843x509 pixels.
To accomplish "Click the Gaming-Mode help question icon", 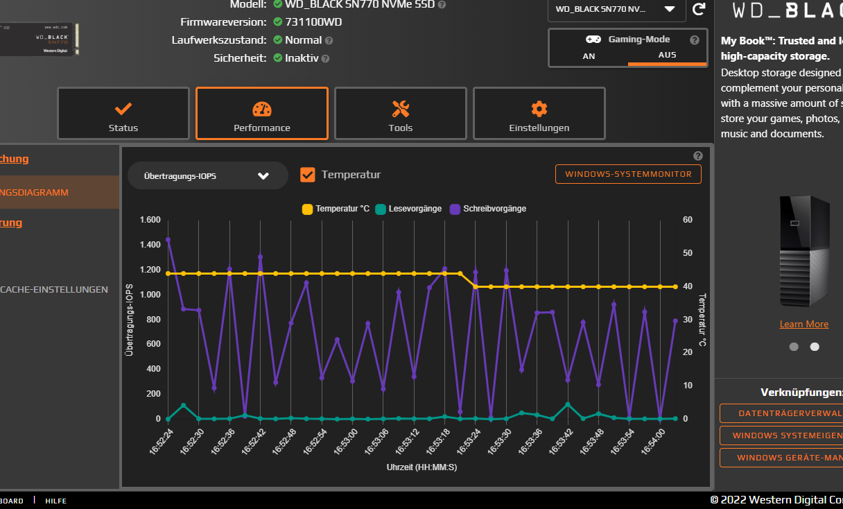I will (695, 40).
